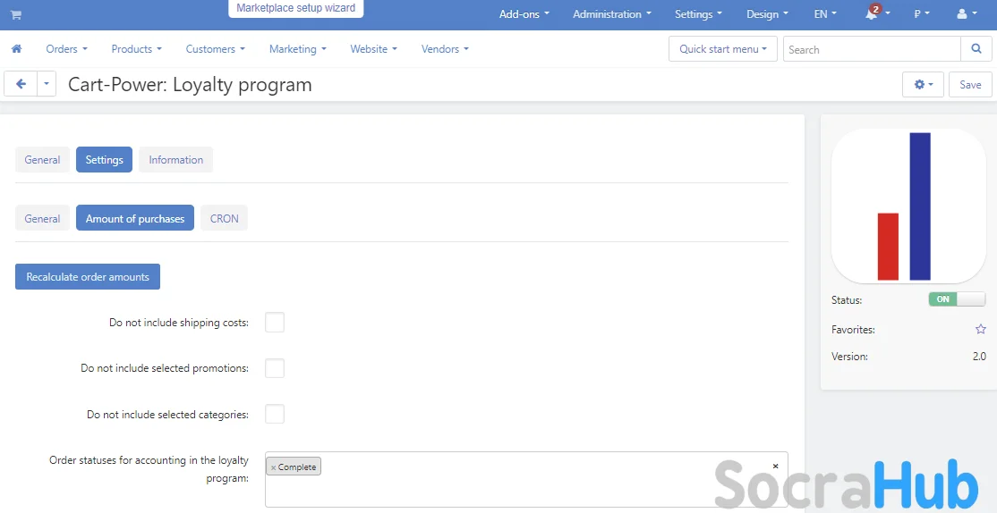Open the gear actions menu
The height and width of the screenshot is (513, 997).
pos(923,84)
